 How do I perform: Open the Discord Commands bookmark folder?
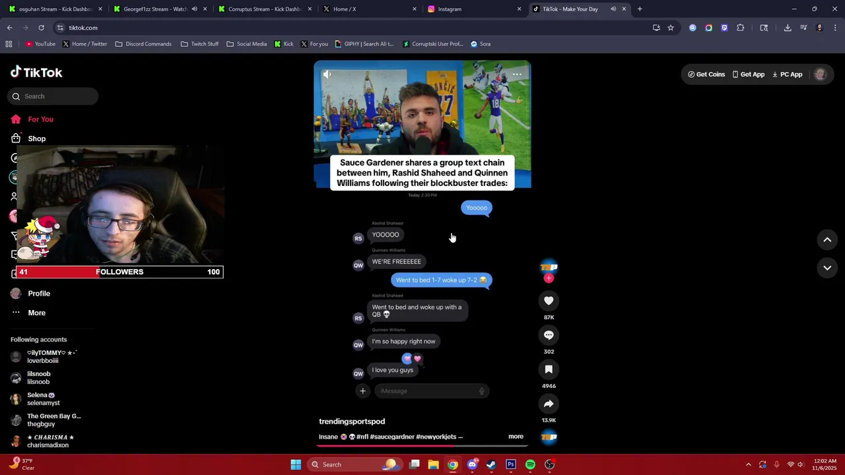(x=143, y=44)
